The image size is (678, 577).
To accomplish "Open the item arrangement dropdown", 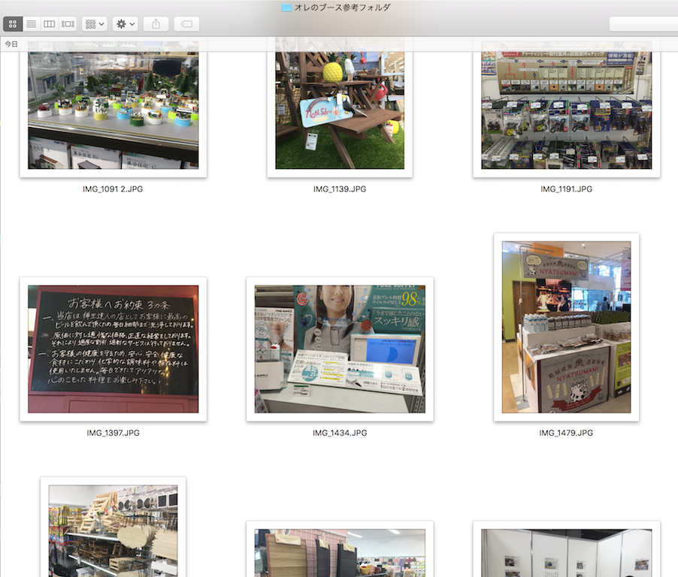I will 95,24.
